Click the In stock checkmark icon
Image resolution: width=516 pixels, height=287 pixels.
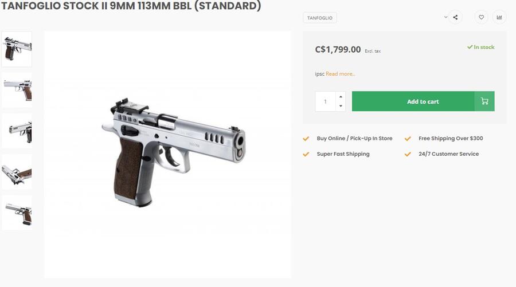click(x=470, y=47)
